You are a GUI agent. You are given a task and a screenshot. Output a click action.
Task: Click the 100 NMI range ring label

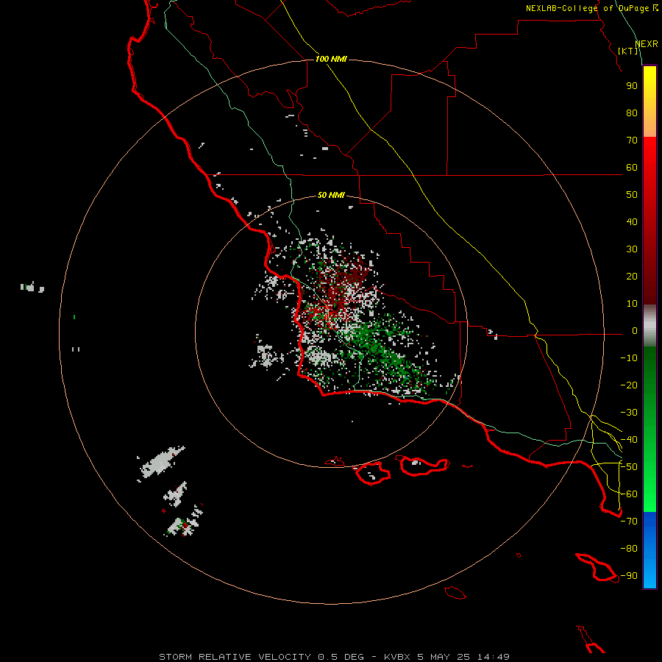tap(331, 59)
